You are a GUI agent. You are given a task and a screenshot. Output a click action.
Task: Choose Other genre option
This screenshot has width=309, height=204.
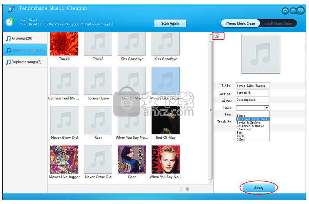(x=253, y=139)
